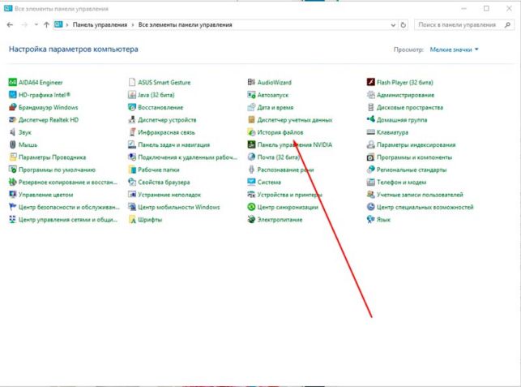Open Параметры индексирования link
This screenshot has width=521, height=387.
pyautogui.click(x=416, y=144)
